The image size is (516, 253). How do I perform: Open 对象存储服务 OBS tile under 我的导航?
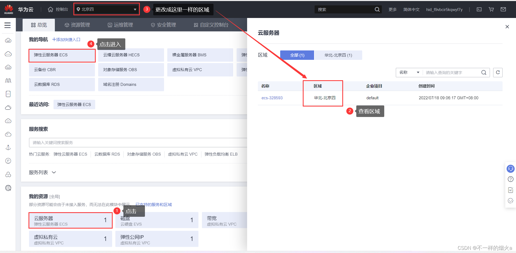[x=131, y=70]
